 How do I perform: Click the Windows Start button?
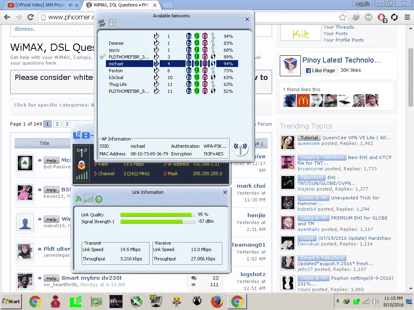coord(11,301)
